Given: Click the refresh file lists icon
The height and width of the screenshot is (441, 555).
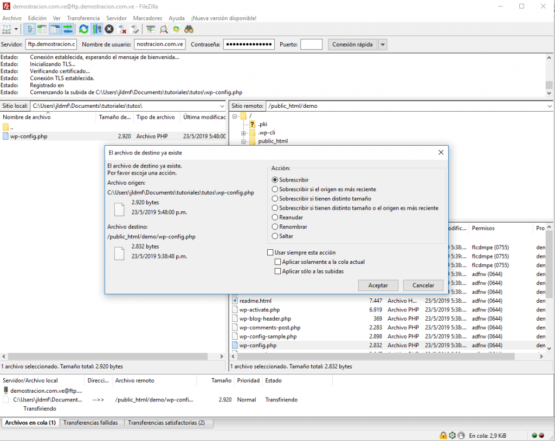Looking at the screenshot, I should pos(83,29).
